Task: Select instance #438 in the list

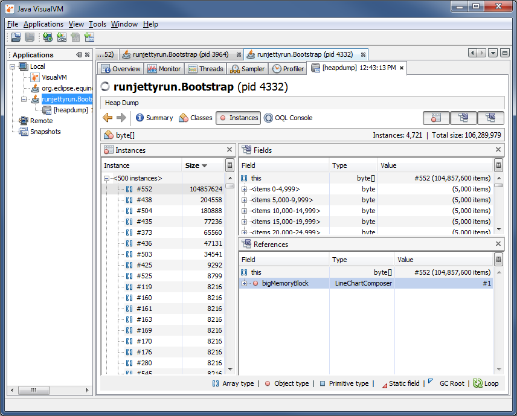Action: tap(163, 200)
